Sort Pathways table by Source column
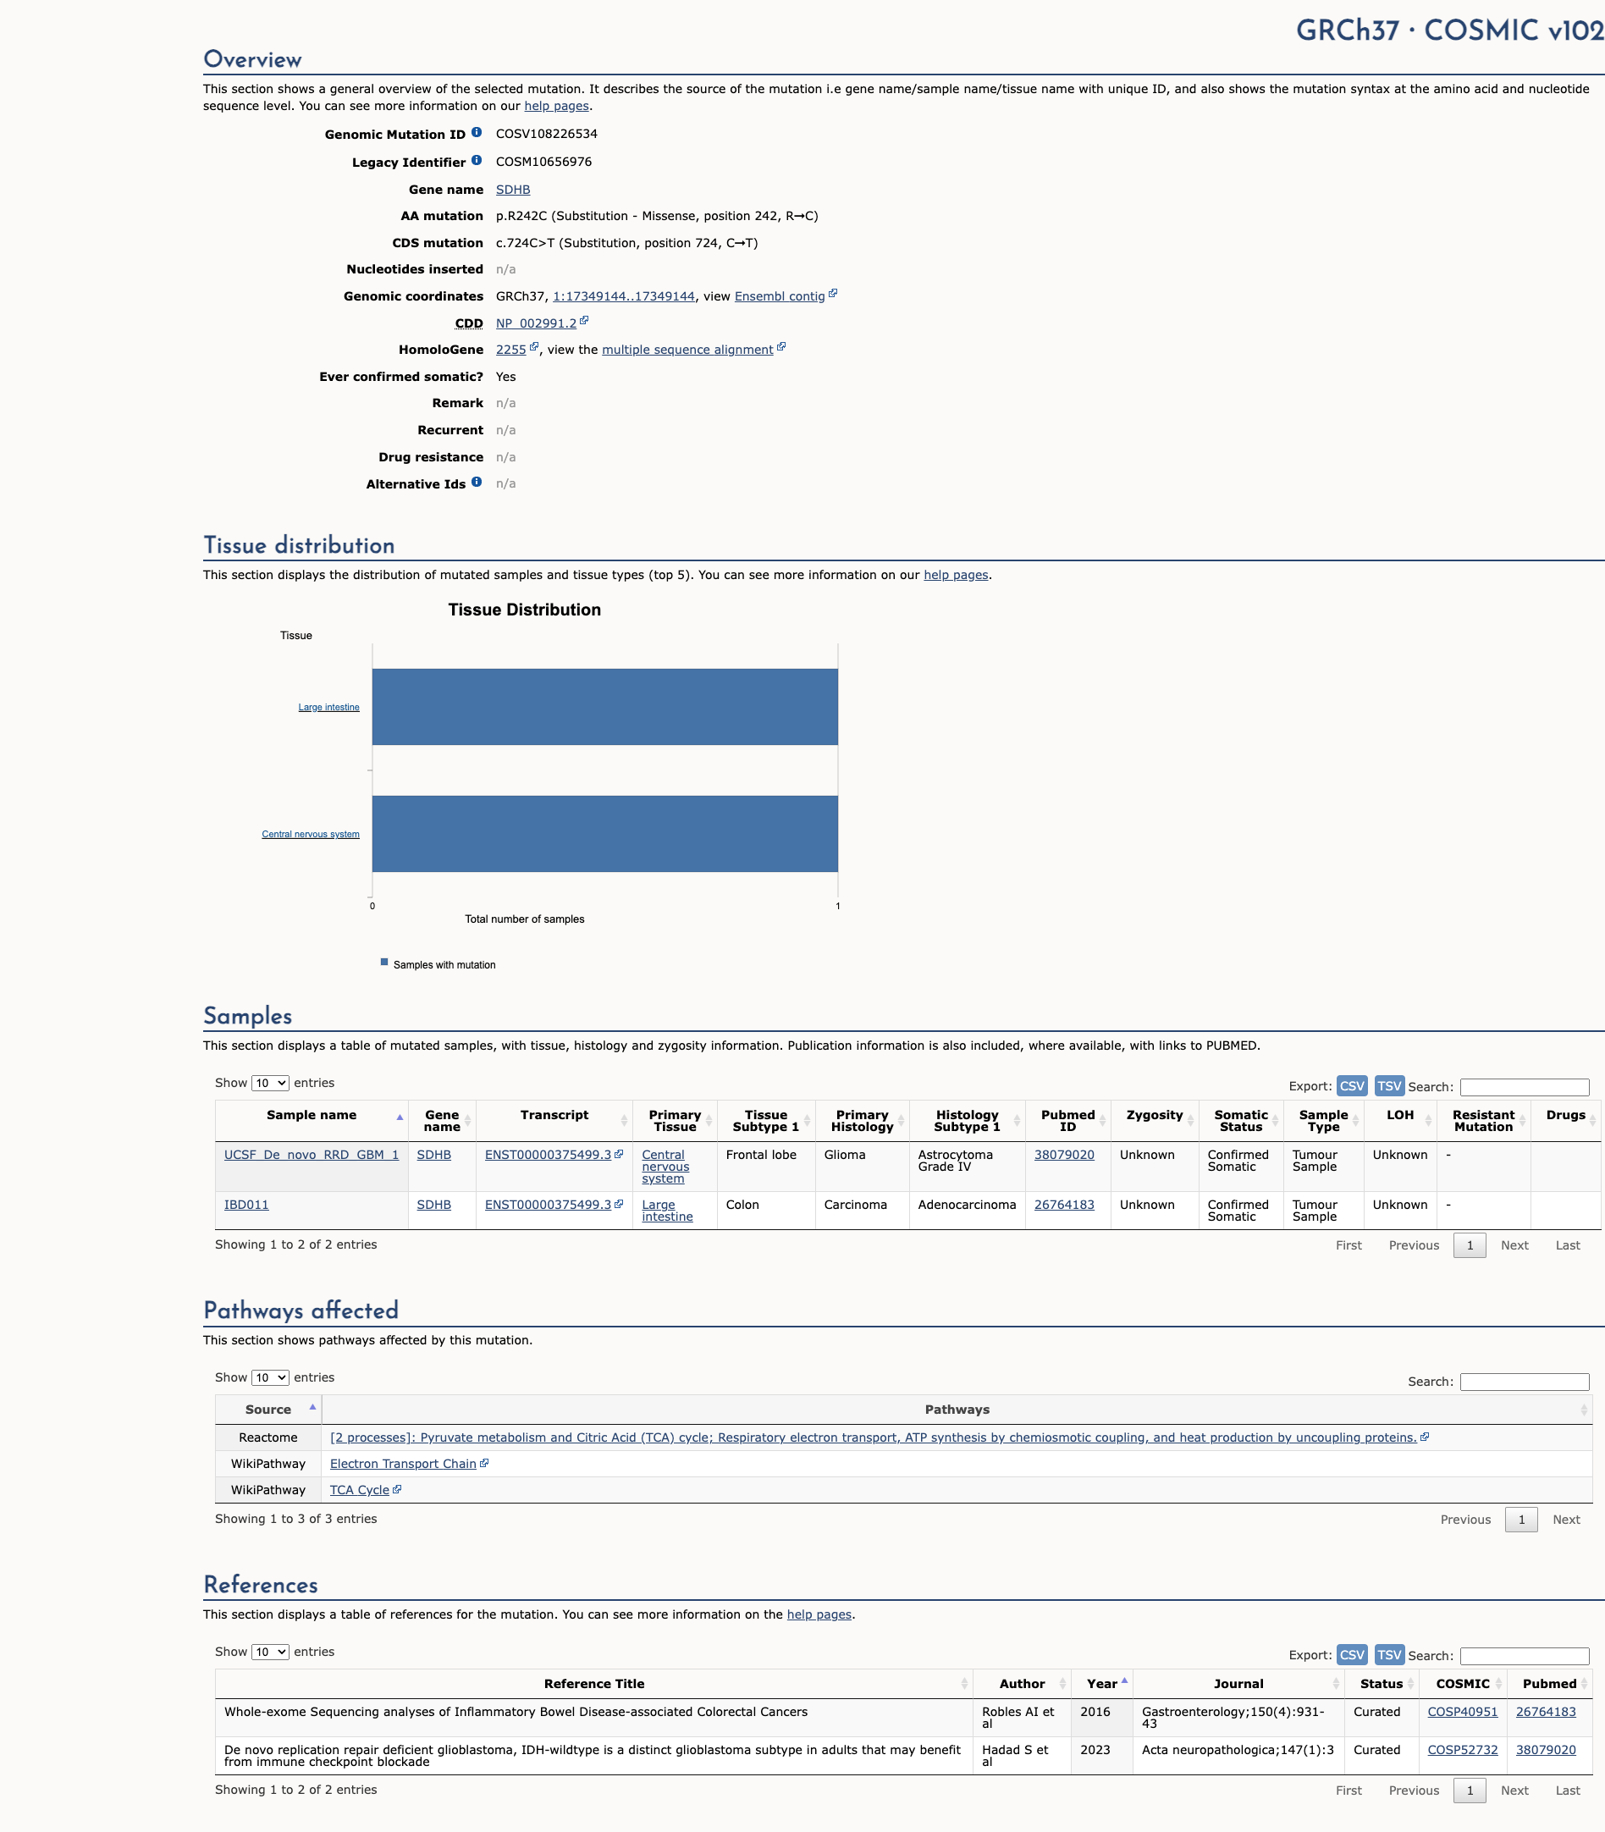 [x=268, y=1410]
